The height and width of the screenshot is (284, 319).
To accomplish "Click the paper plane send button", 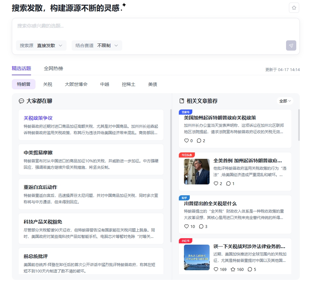I will coord(291,45).
